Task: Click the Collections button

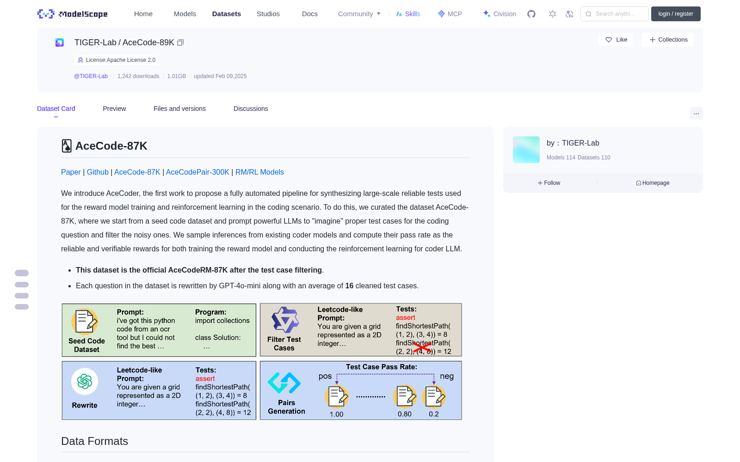Action: [668, 40]
